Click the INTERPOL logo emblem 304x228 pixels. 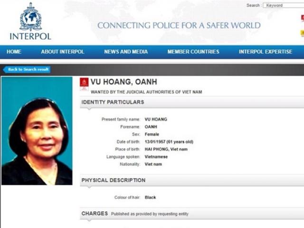click(30, 17)
